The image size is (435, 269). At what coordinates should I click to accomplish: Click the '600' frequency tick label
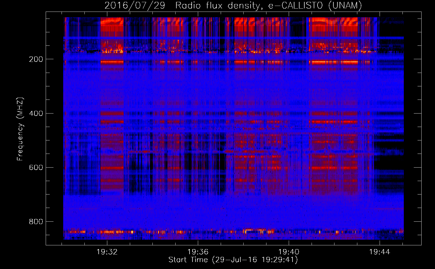point(36,167)
